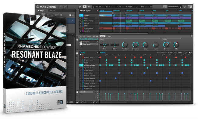The height and width of the screenshot is (119, 198).
Task: Click the Restart transport icon
Action: point(80,7)
